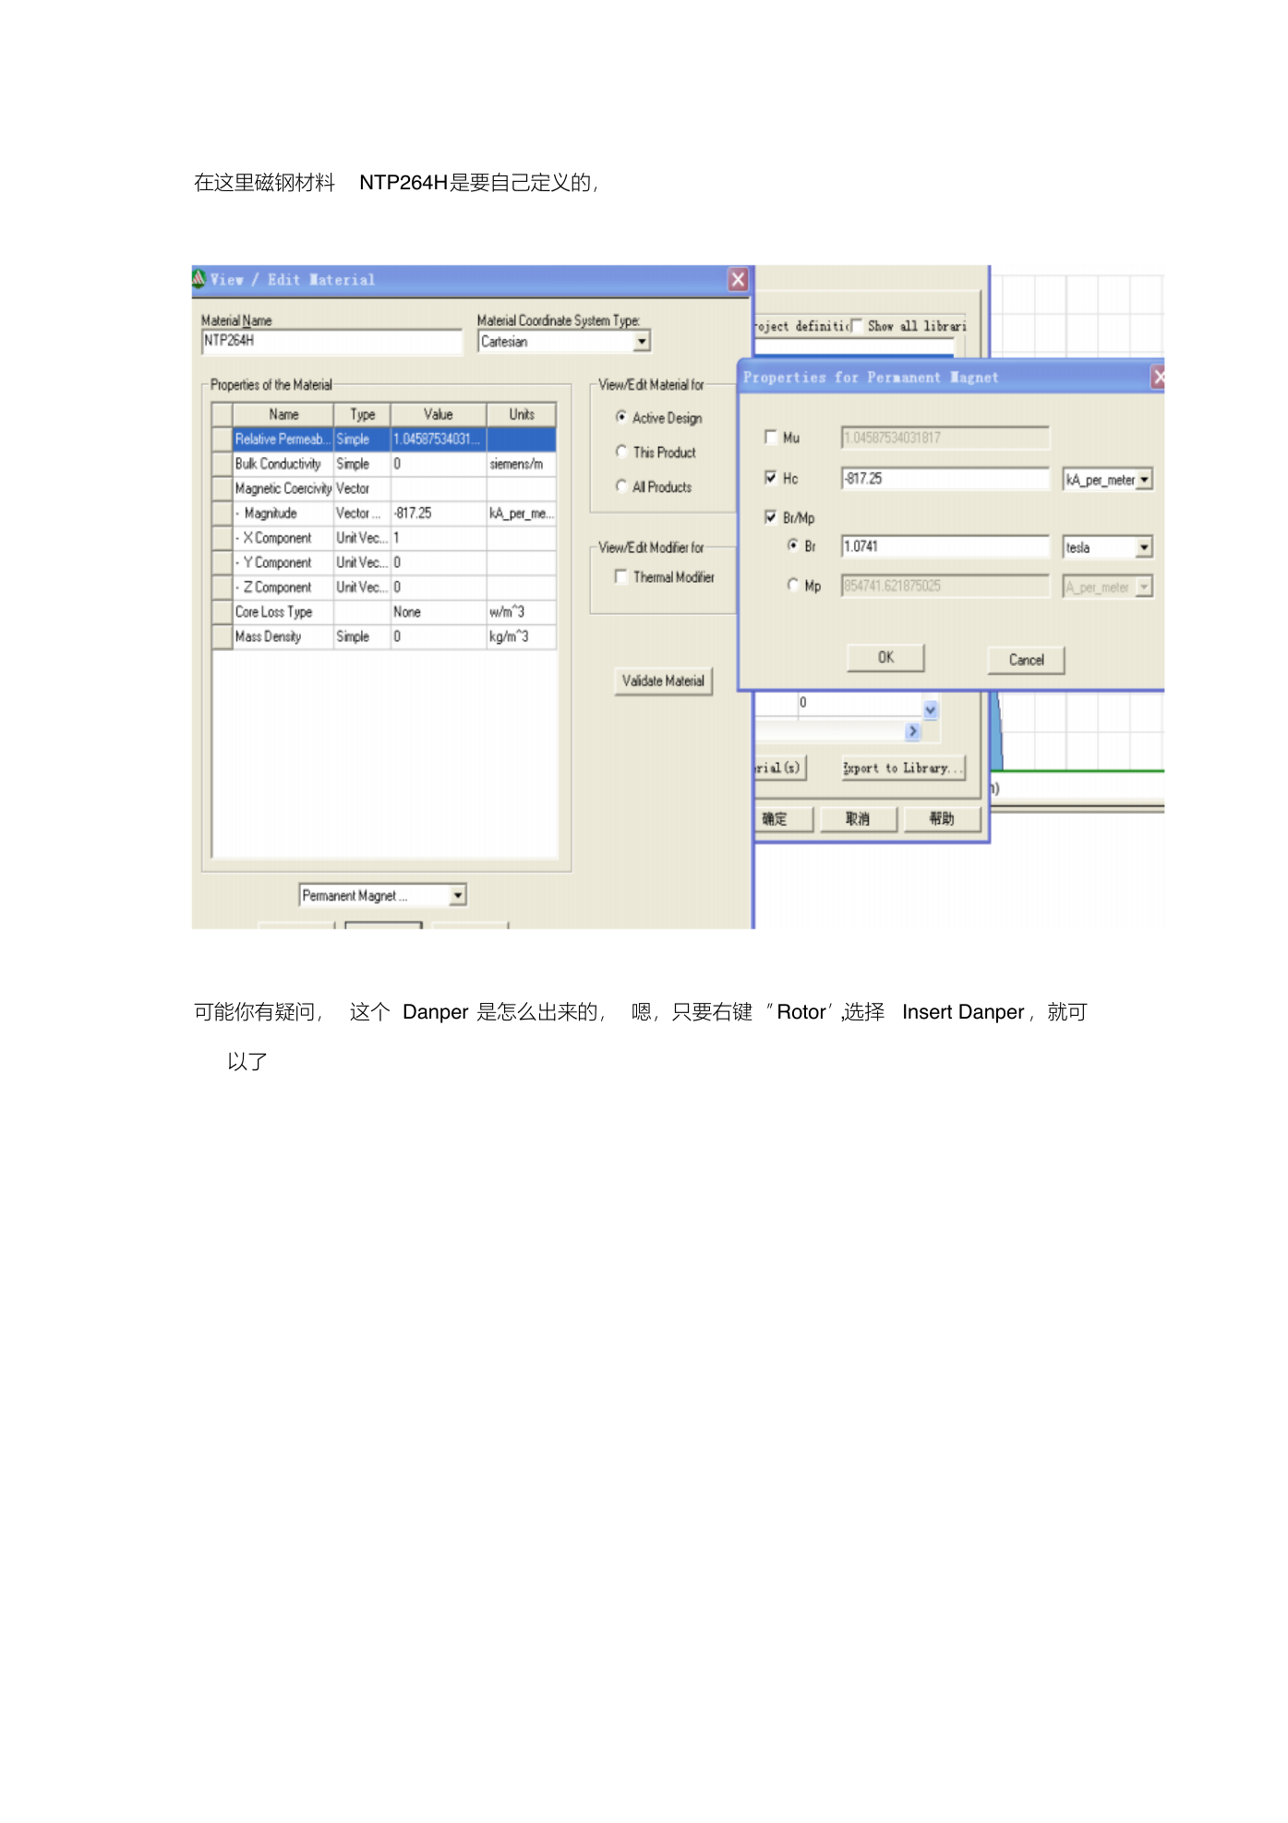Open the Mp unit A_per_meter dropdown
The width and height of the screenshot is (1288, 1823).
[x=1145, y=586]
